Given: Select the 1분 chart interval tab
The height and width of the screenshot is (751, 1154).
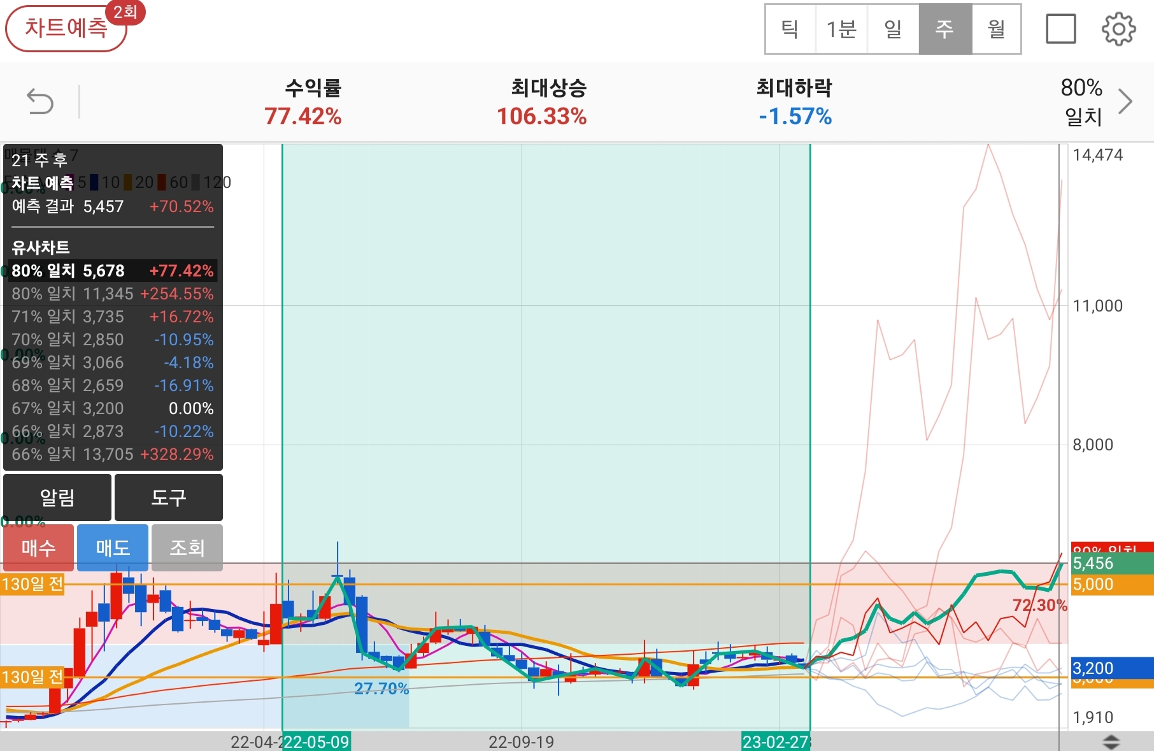Looking at the screenshot, I should point(841,29).
